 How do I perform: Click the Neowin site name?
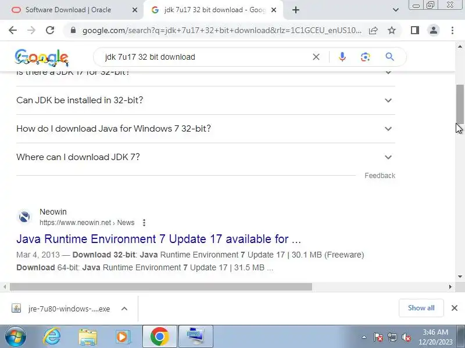click(x=53, y=212)
